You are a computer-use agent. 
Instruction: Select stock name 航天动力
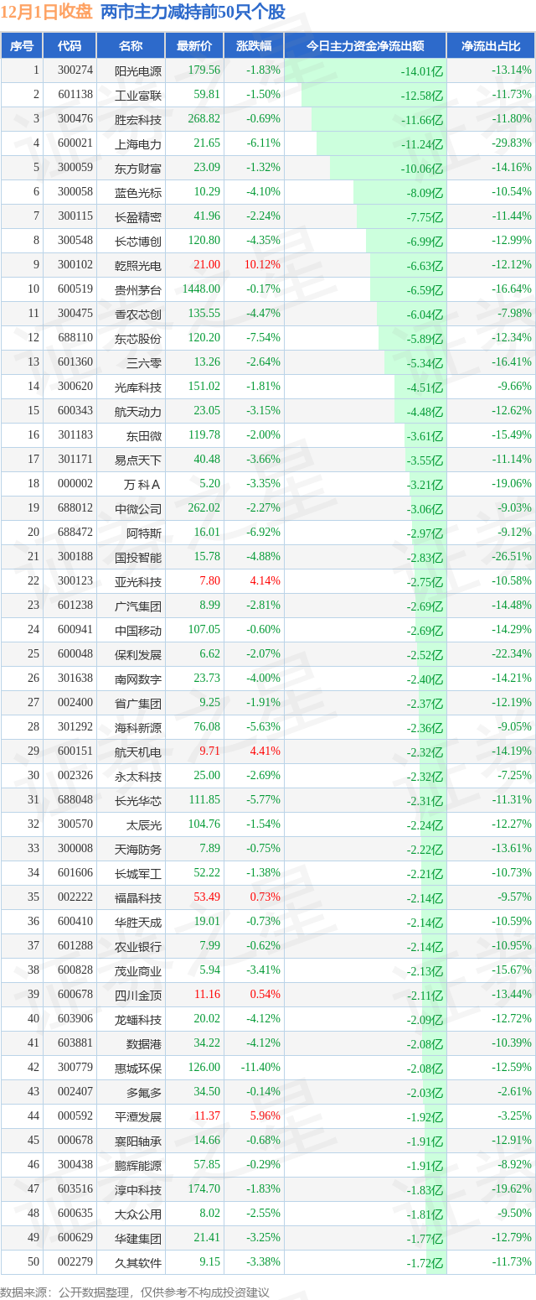138,411
